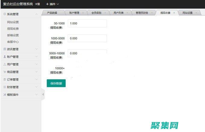Open the 插件 dropdown arrow
This screenshot has width=205, height=132.
click(58, 4)
